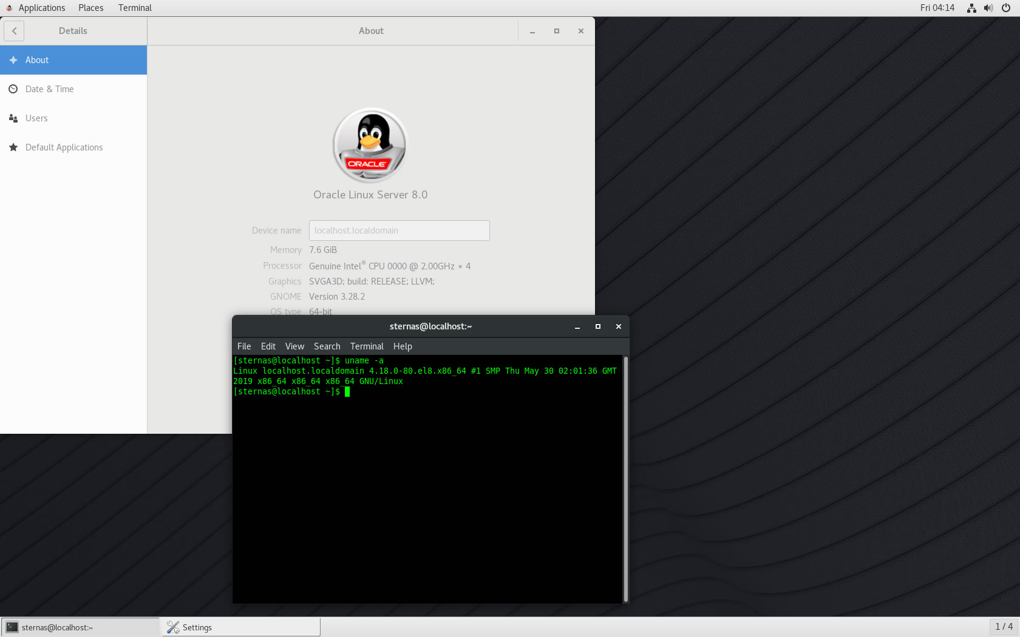Image resolution: width=1020 pixels, height=637 pixels.
Task: Maximize the About settings window
Action: pos(557,31)
